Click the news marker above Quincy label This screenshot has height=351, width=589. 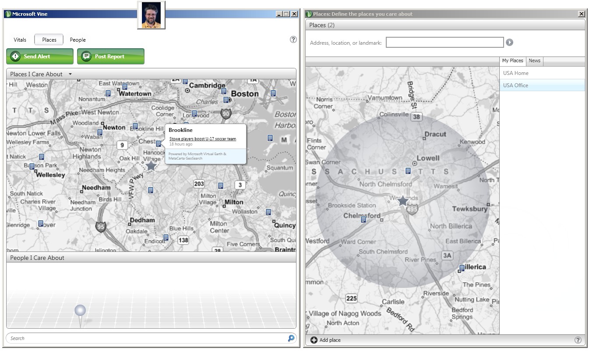(268, 212)
